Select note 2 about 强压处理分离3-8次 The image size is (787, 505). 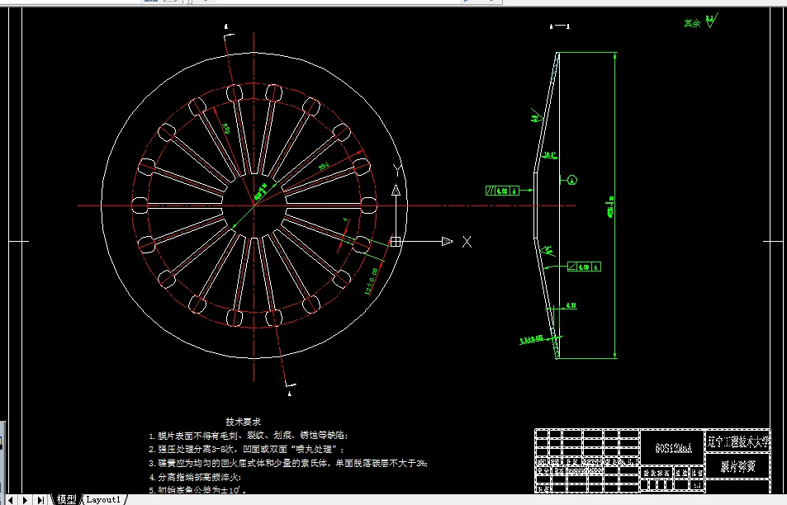tap(246, 450)
